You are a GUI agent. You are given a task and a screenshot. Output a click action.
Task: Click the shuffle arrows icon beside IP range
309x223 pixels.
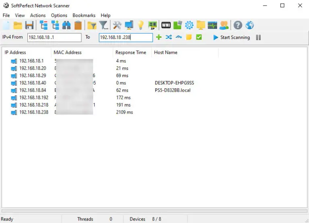pos(169,37)
